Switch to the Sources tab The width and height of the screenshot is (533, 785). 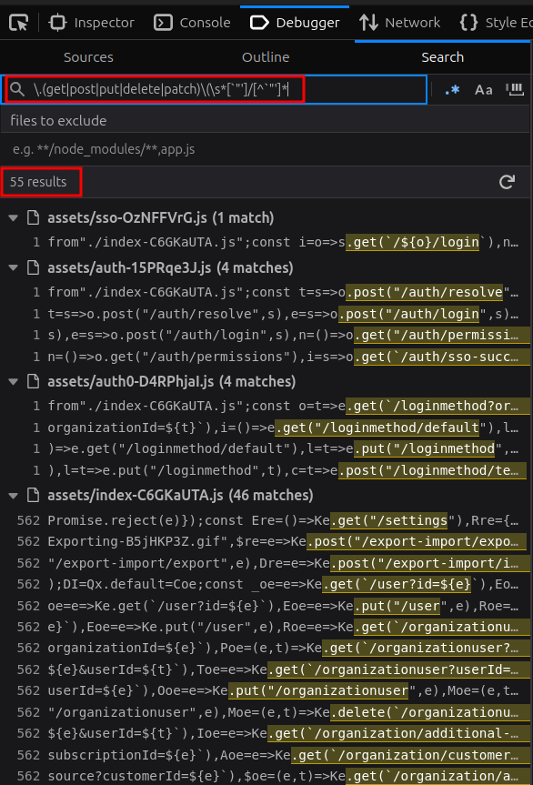pos(88,57)
